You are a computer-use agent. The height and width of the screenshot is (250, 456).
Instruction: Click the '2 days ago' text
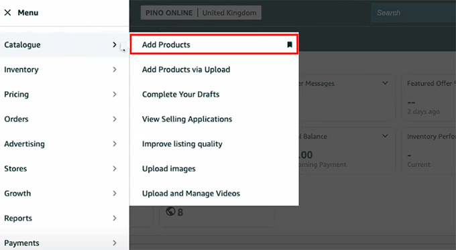point(423,112)
